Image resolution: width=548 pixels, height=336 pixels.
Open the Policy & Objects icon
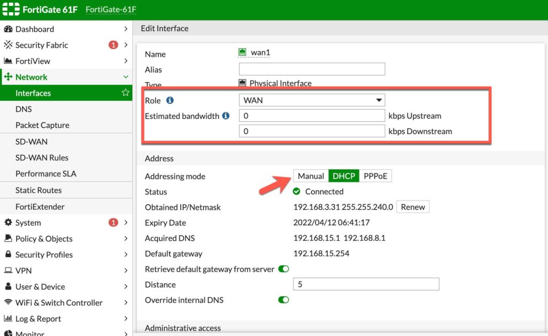7,239
